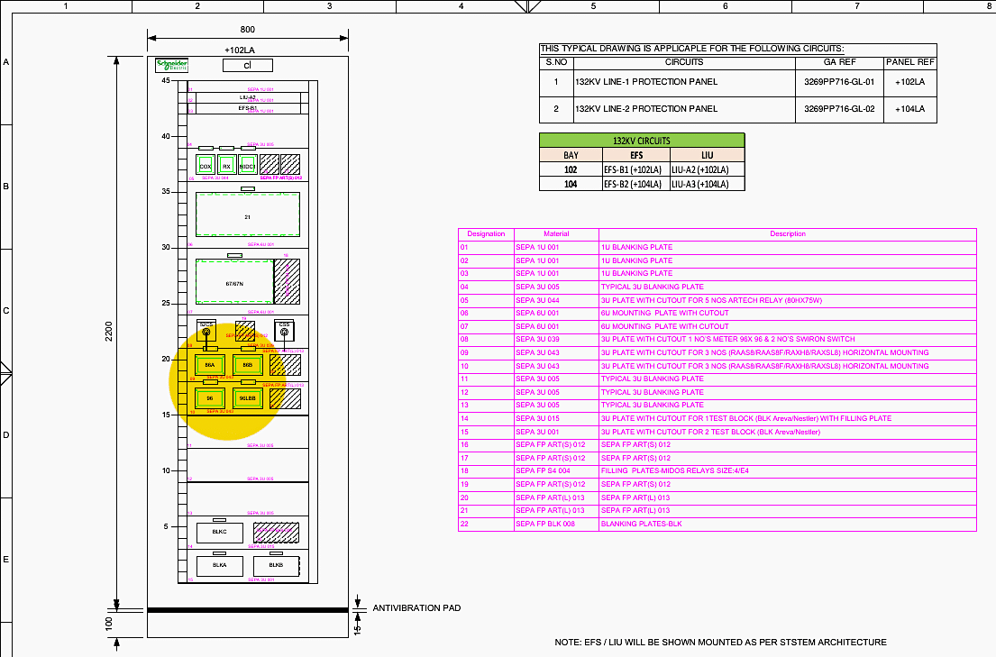The width and height of the screenshot is (996, 657).
Task: Click the 132KV CIRCUITS green header
Action: [642, 141]
